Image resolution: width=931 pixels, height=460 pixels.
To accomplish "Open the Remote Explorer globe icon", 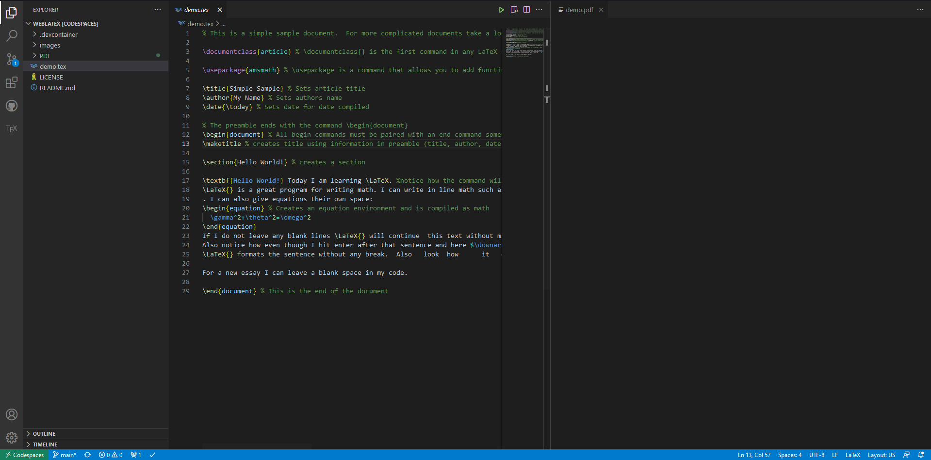I will (x=12, y=106).
